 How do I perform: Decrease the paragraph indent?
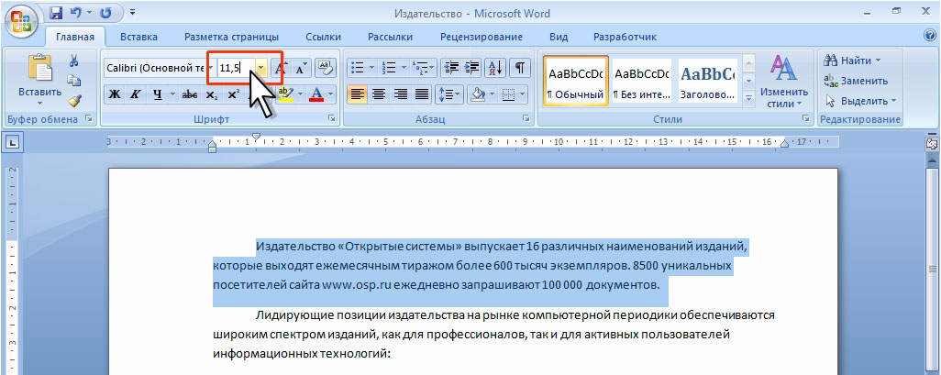[451, 68]
